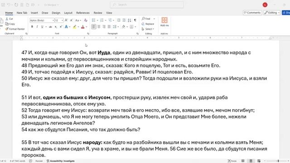The image size is (290, 163).
Task: Click Undo in the title bar
Action: [x=9, y=5]
